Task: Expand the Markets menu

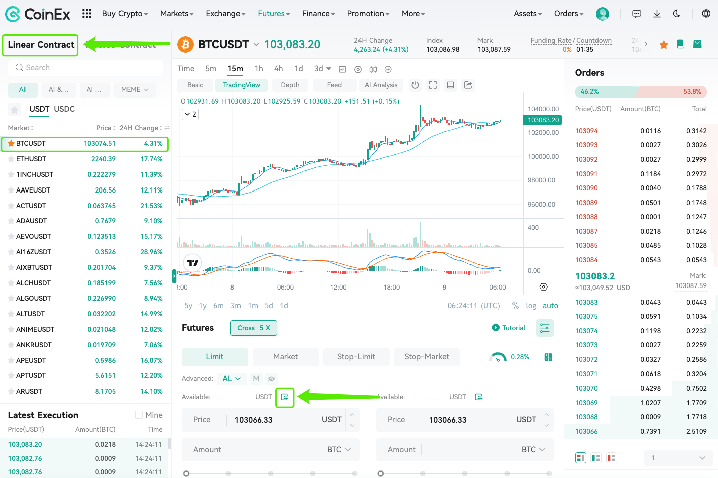Action: pos(177,14)
